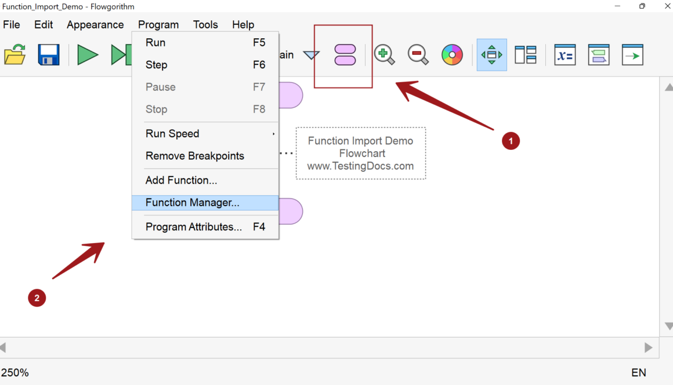The image size is (673, 385).
Task: Click the 250% zoom level in status bar
Action: (15, 373)
